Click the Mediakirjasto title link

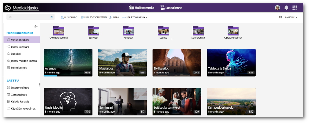25,8
